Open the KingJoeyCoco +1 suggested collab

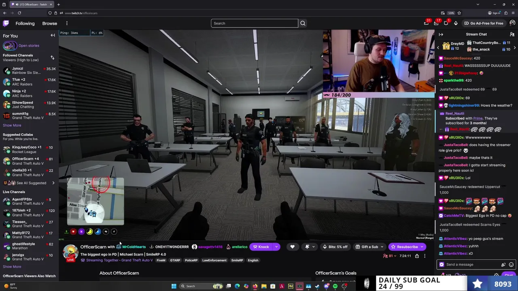click(29, 150)
